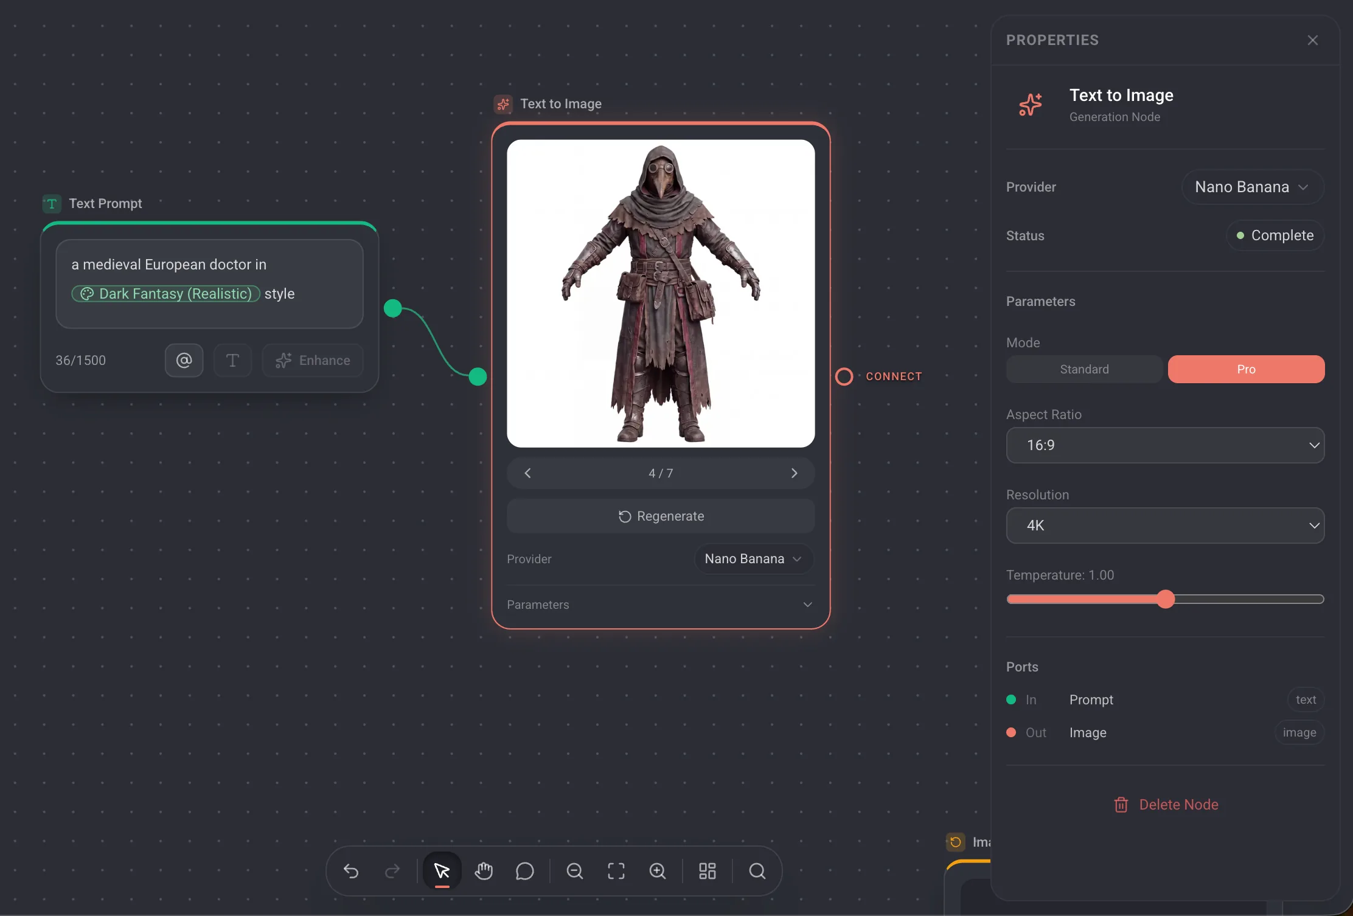Select Pro mode

pyautogui.click(x=1246, y=369)
